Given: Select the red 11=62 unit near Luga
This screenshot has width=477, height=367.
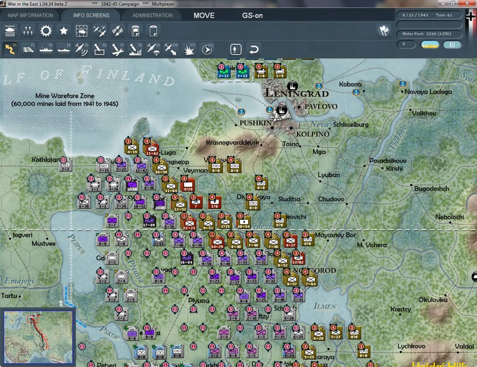Looking at the screenshot, I should coord(152,149).
